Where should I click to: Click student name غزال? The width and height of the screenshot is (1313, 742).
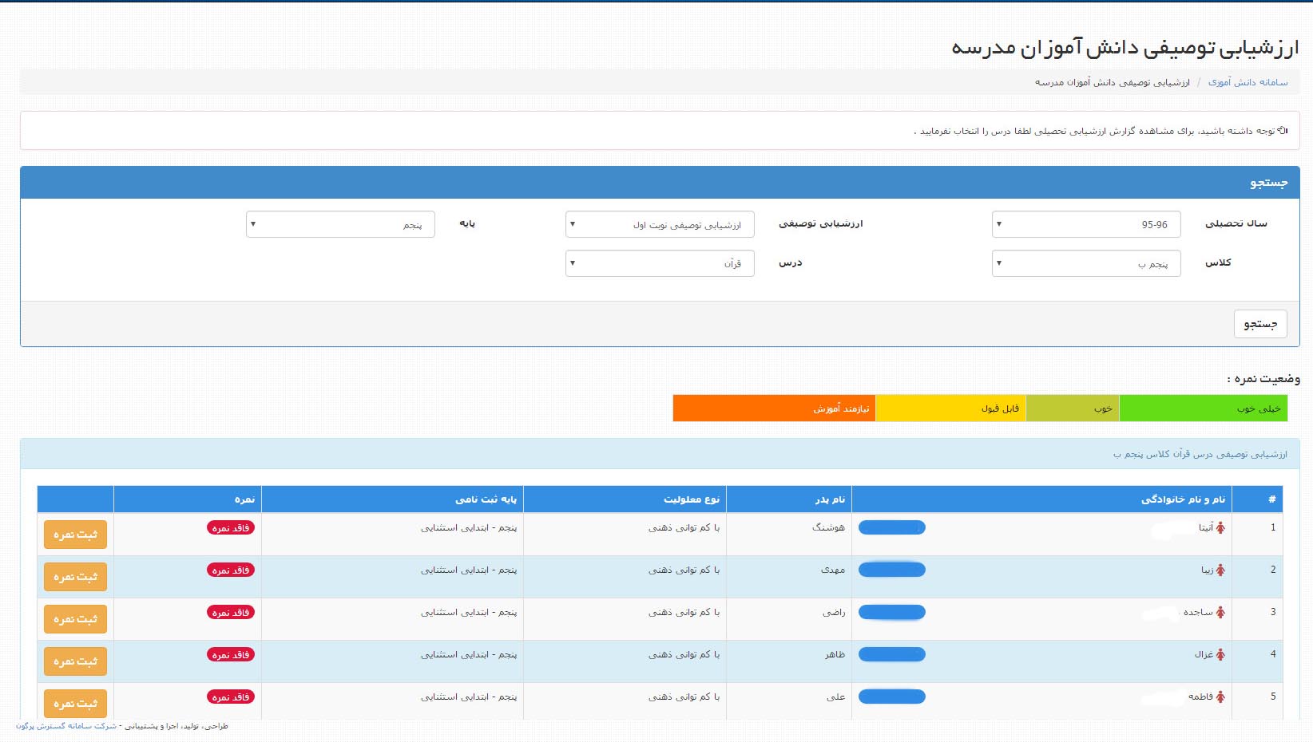coord(1204,654)
